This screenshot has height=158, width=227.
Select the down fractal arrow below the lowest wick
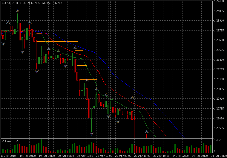click(x=92, y=134)
